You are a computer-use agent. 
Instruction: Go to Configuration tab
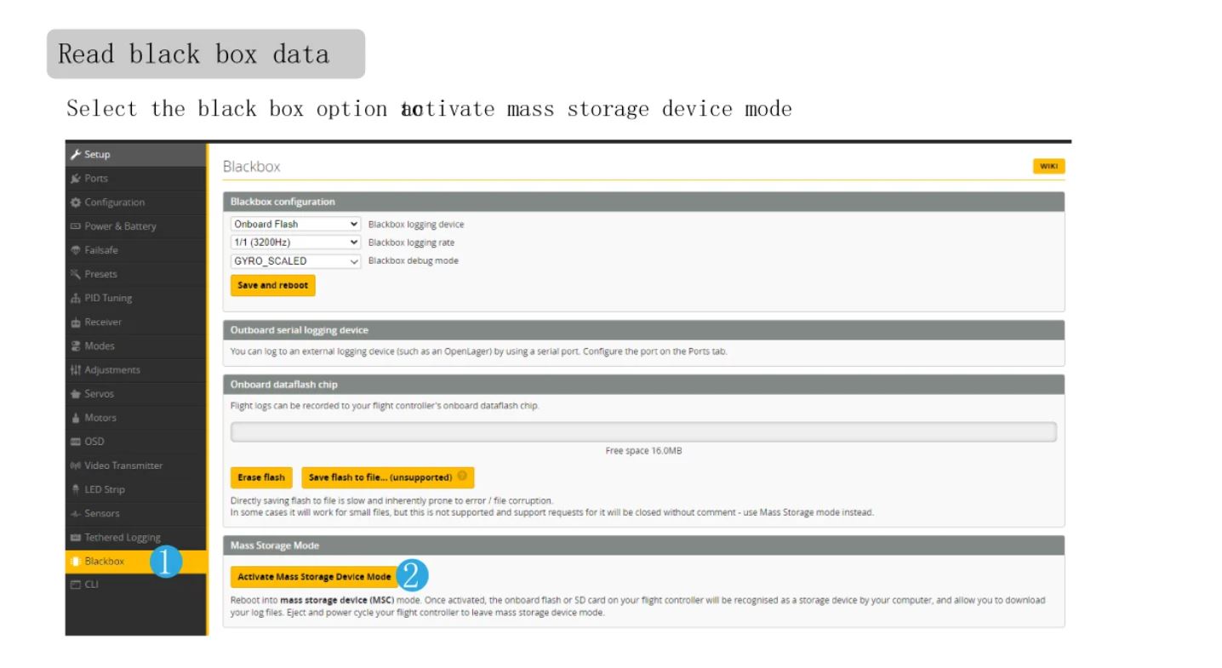[x=135, y=203]
